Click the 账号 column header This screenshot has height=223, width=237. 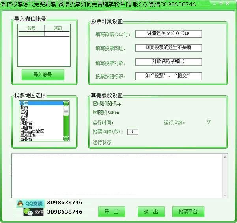[x=31, y=28]
